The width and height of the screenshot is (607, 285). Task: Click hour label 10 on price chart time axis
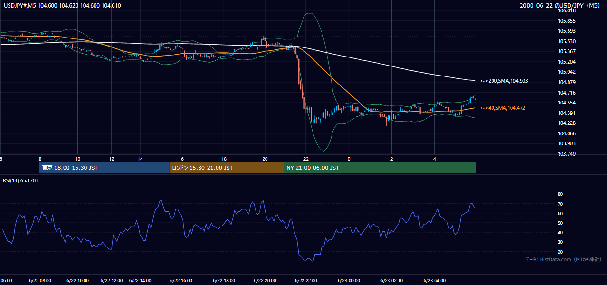[x=77, y=159]
